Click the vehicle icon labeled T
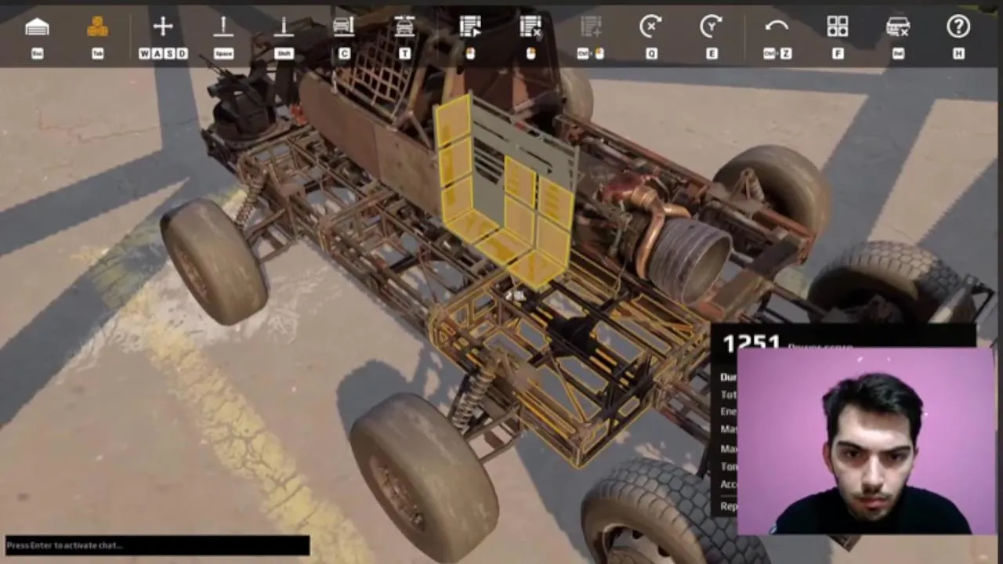 coord(404,27)
